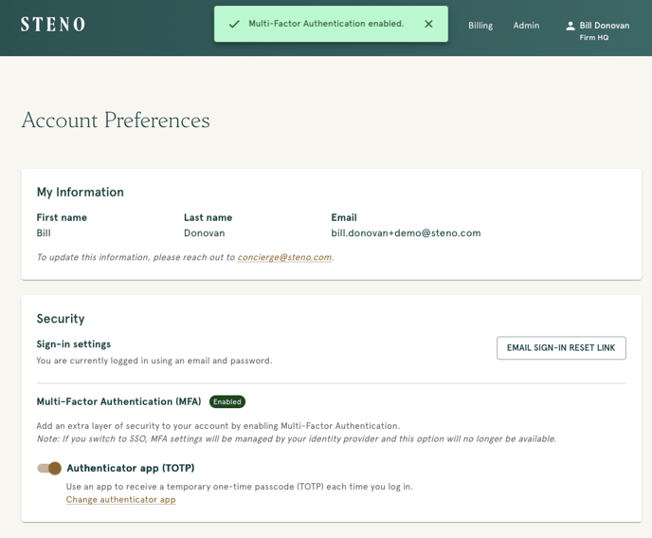Screen dimensions: 652x538
Task: Click the checkmark icon in notification
Action: 234,24
